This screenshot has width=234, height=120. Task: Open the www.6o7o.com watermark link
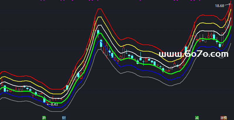point(193,54)
